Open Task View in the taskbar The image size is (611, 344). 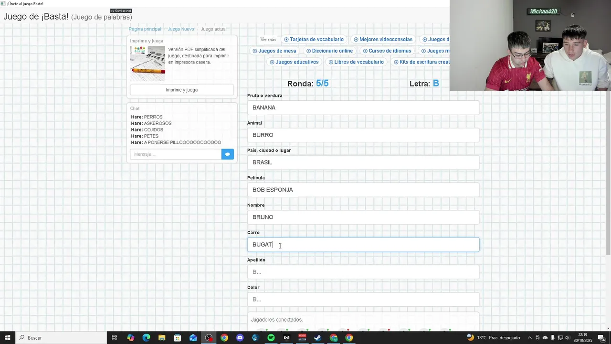click(x=115, y=338)
